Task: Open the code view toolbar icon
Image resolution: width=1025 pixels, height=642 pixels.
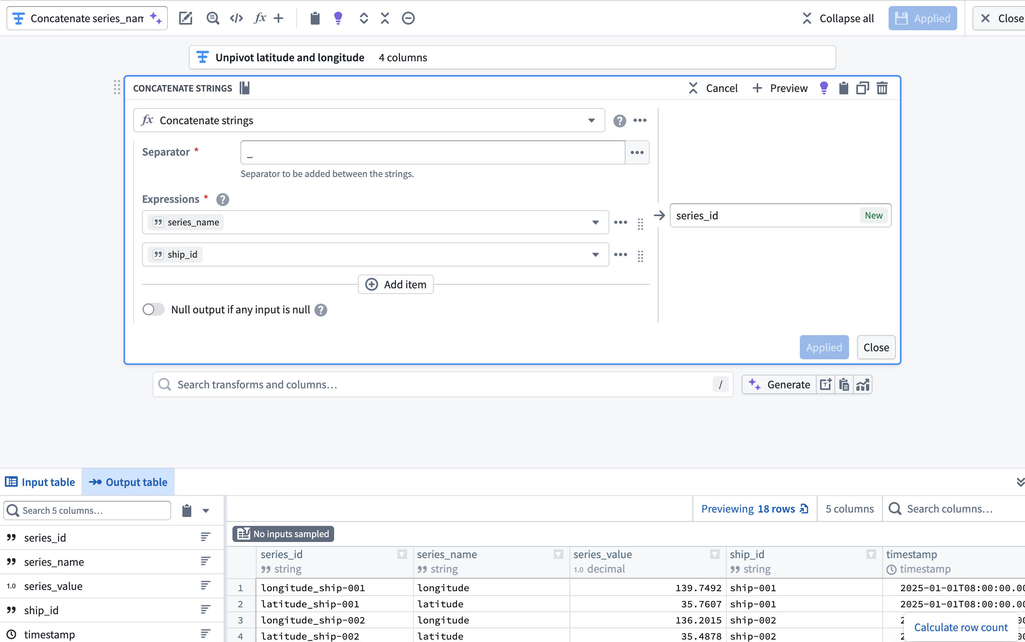Action: (236, 18)
